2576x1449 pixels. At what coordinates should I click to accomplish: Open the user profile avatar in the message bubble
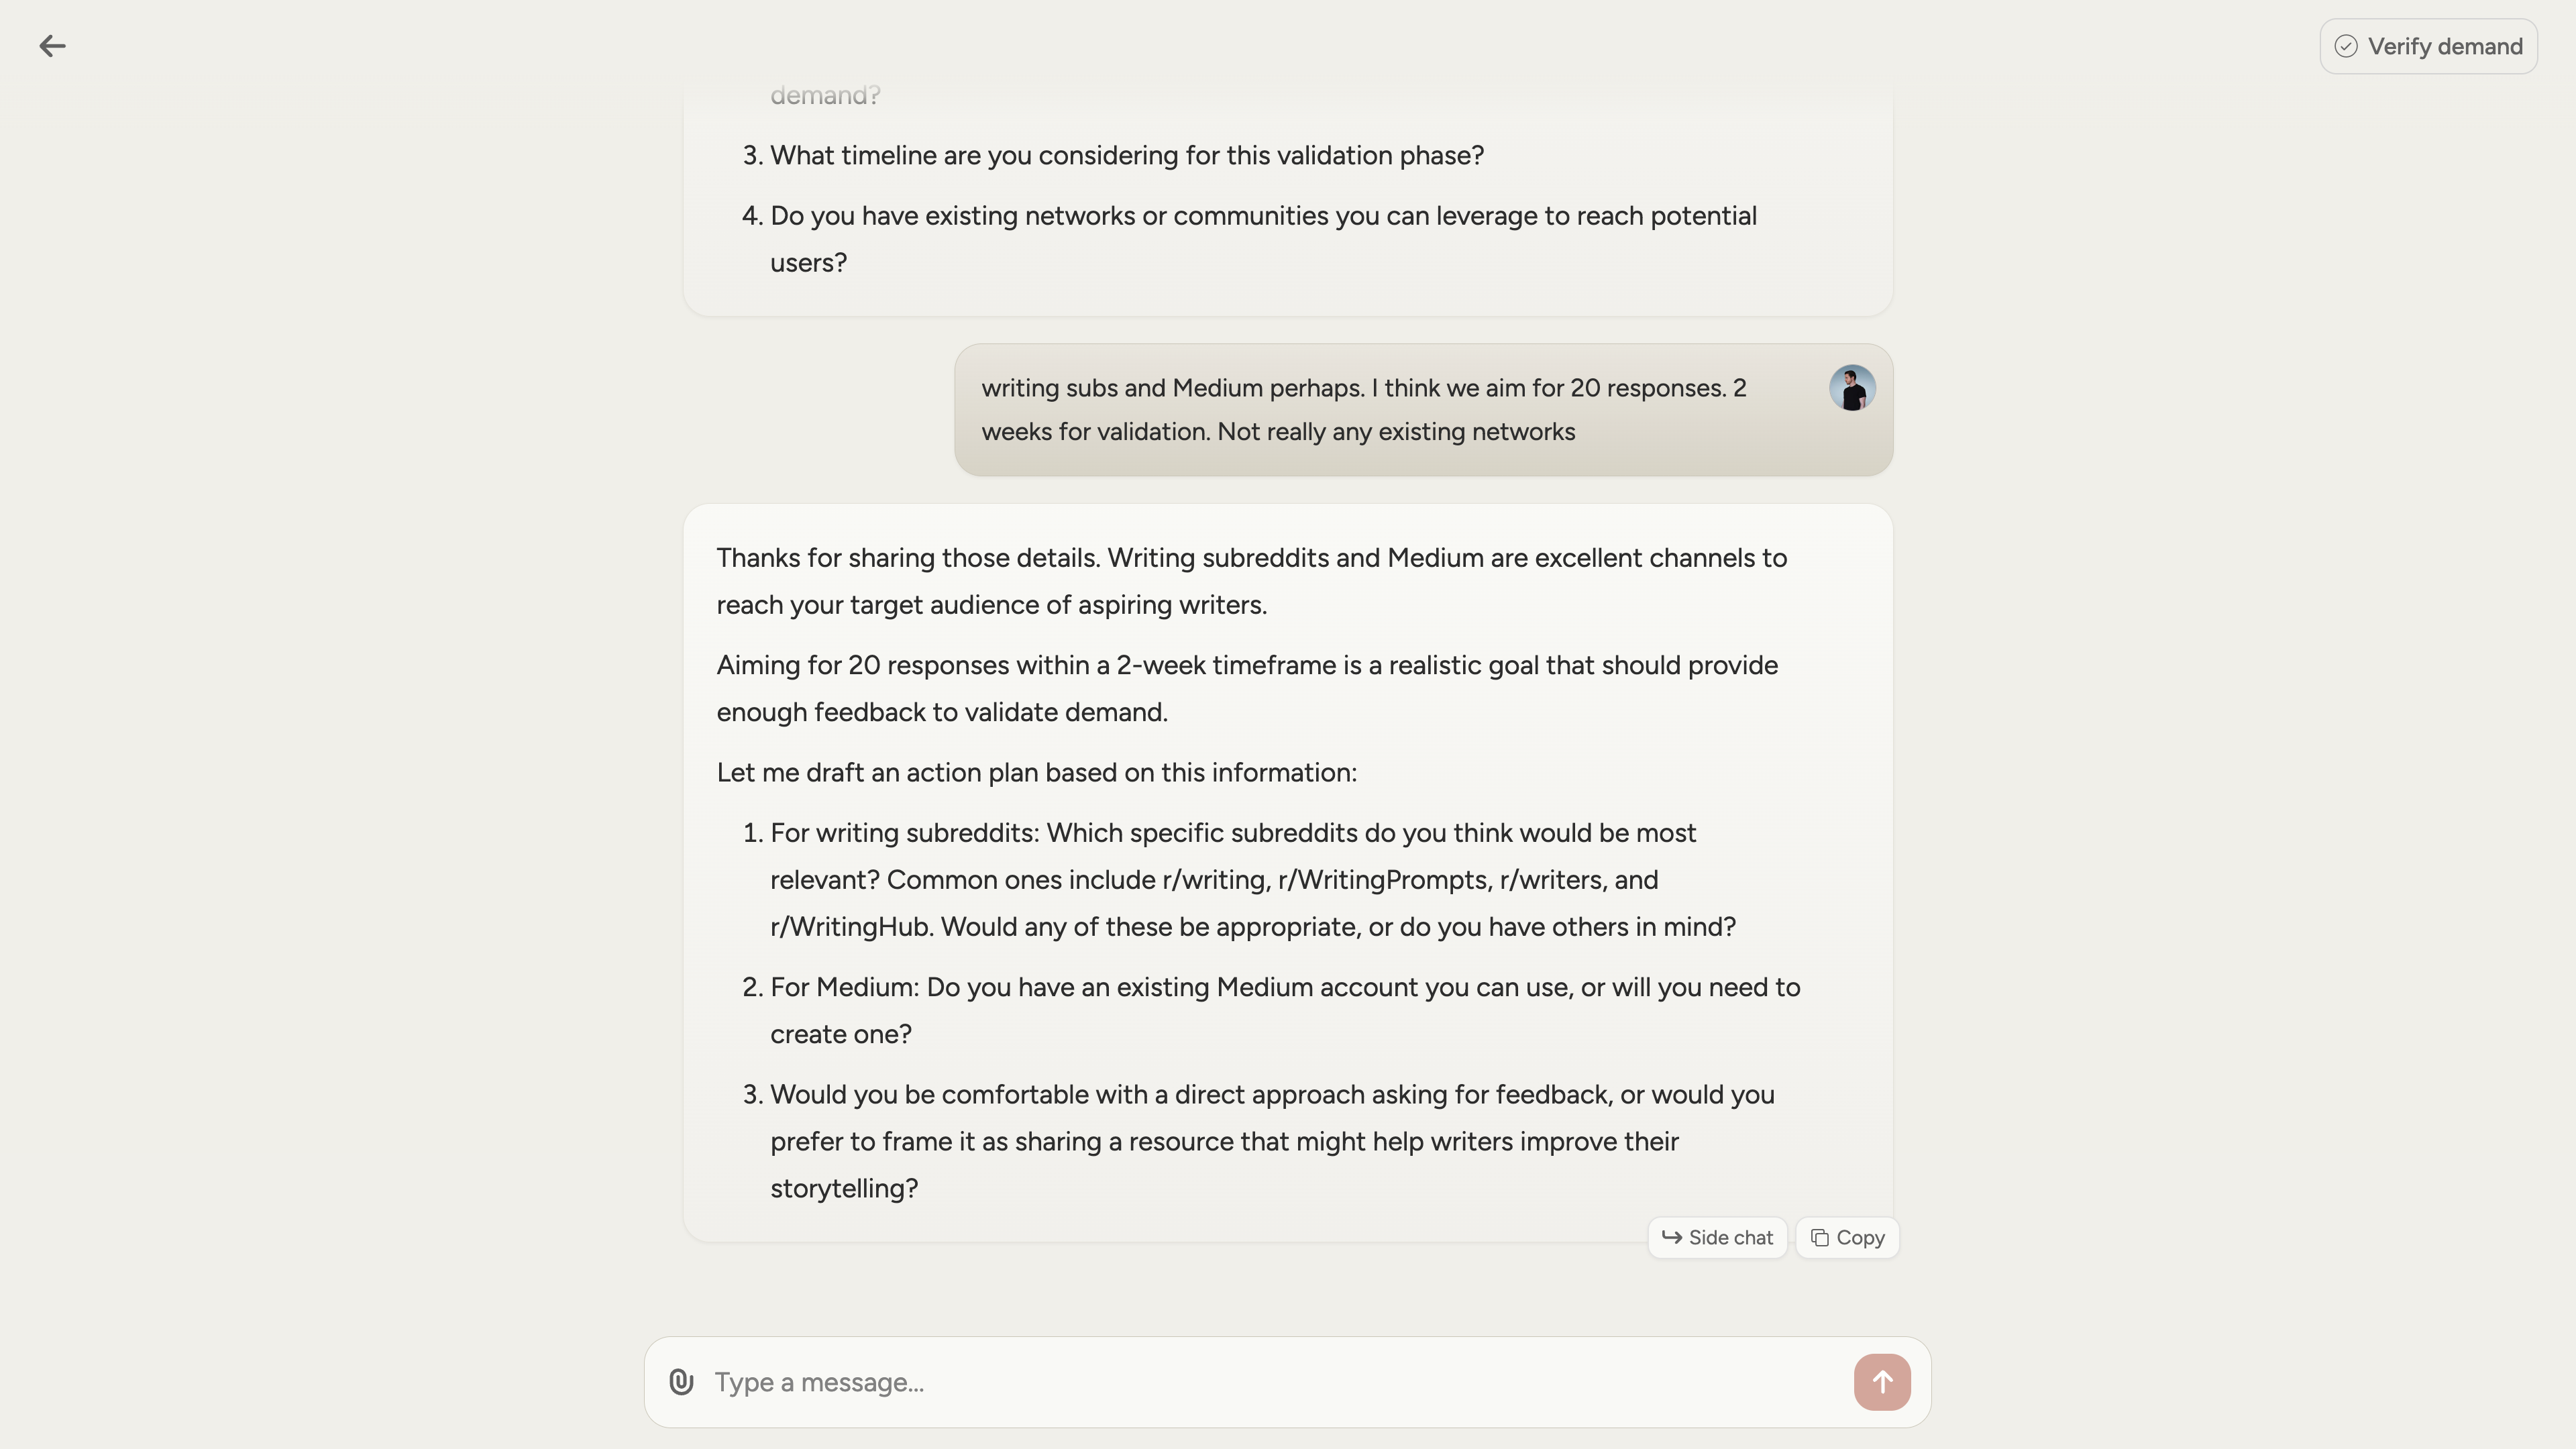(1852, 388)
